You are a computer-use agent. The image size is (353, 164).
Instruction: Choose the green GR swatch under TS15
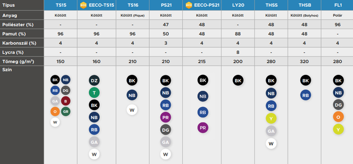click(66, 111)
